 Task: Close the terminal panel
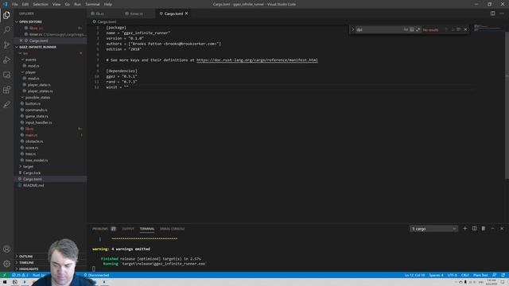[502, 229]
